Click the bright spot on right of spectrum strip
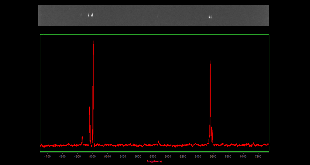 click(210, 16)
